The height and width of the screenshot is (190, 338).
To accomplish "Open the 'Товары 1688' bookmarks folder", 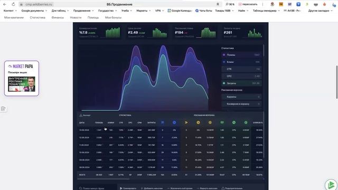I will pyautogui.click(x=224, y=11).
